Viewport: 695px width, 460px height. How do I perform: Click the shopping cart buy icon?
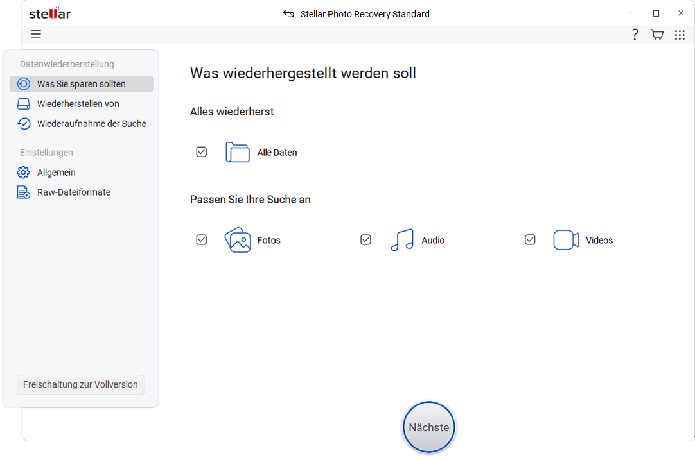point(656,35)
